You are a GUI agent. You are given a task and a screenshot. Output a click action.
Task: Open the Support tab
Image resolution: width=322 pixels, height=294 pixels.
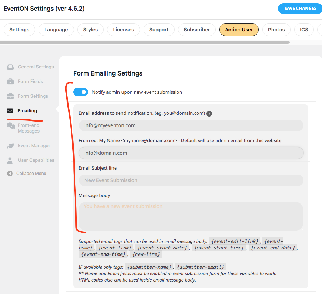point(159,30)
